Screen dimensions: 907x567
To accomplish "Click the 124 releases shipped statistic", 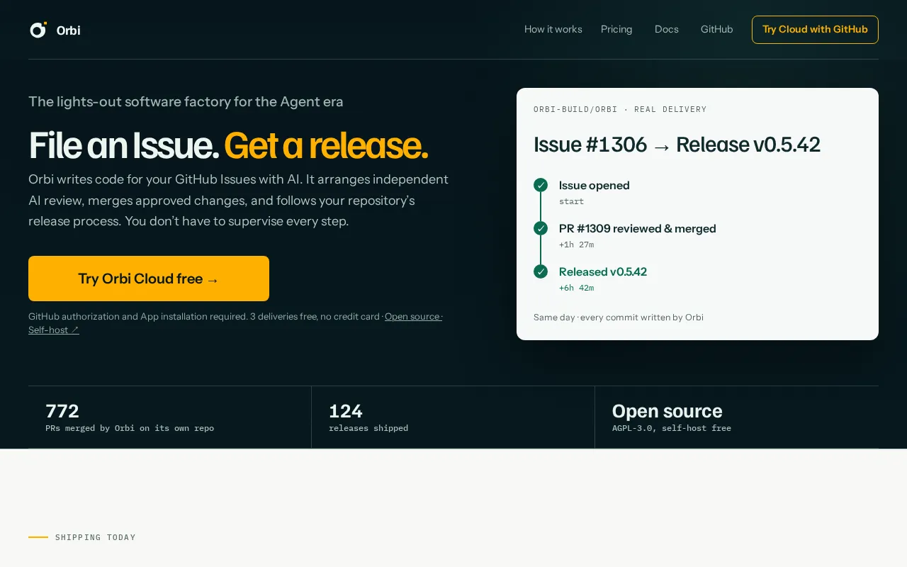I will [x=453, y=417].
